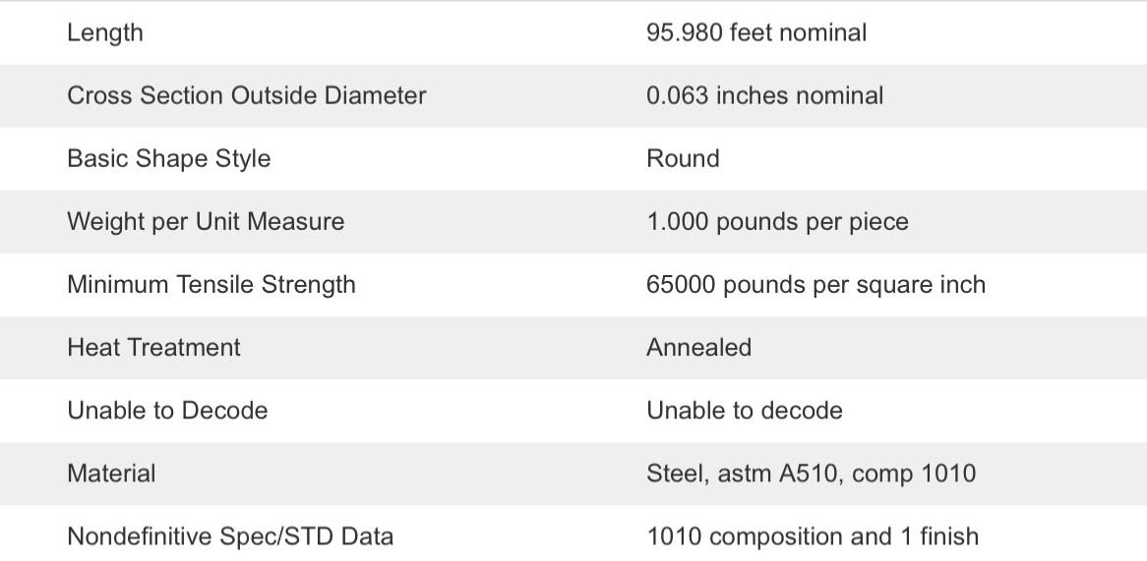
Task: Select the Steel, astm A510, comp 1010 value
Action: pos(811,473)
